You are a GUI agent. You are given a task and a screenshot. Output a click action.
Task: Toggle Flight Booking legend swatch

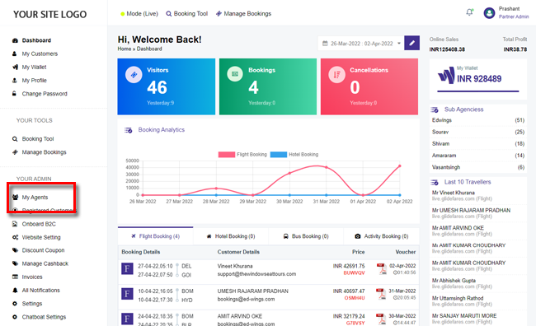point(227,155)
